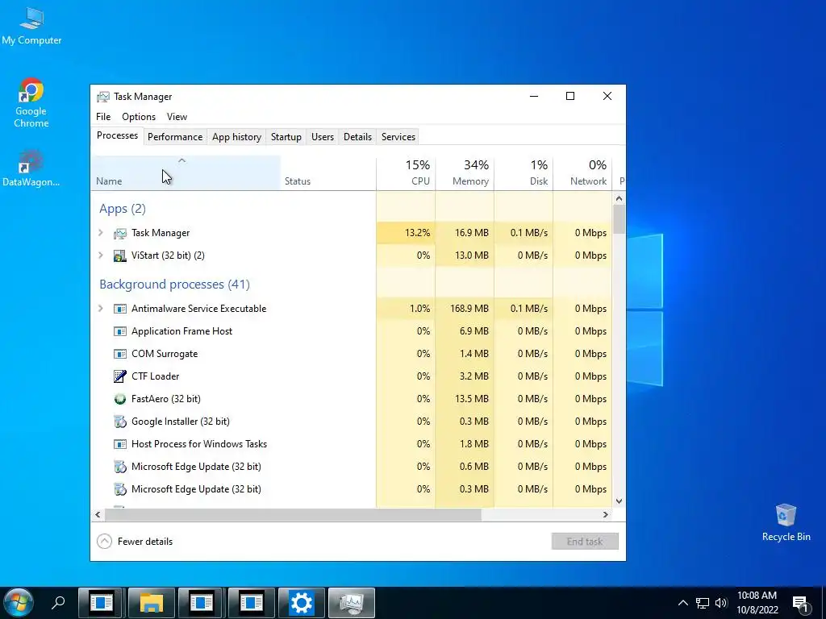Open the File menu
This screenshot has height=619, width=826.
pos(103,117)
